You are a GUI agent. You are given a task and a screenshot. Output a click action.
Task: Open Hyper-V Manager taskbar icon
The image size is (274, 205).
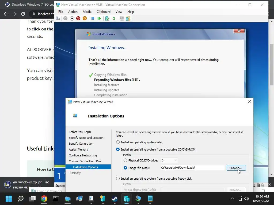click(126, 199)
